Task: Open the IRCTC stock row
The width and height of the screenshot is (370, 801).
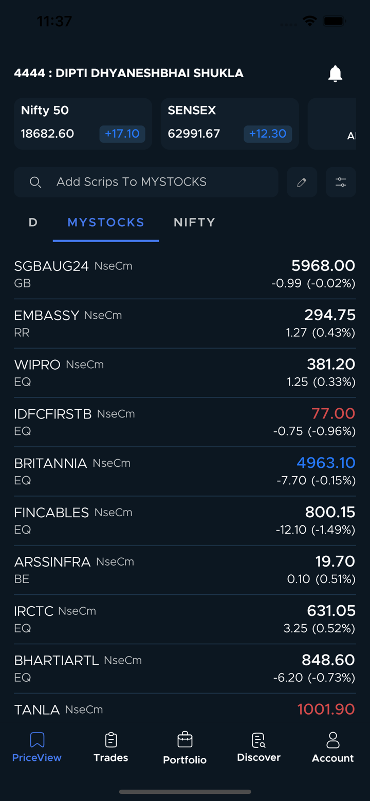Action: click(x=184, y=620)
